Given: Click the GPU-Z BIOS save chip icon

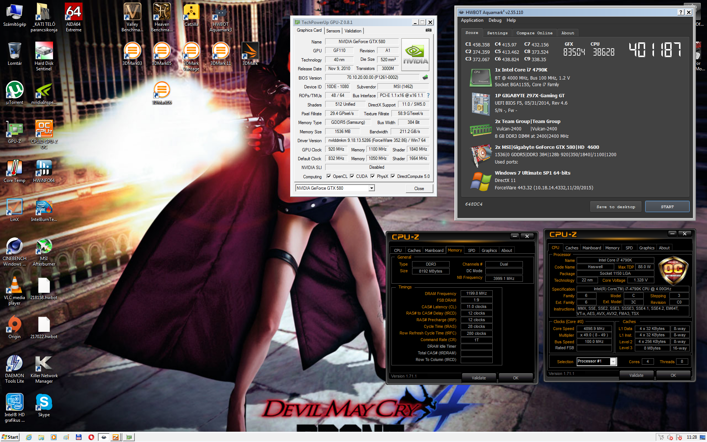Looking at the screenshot, I should coord(425,77).
